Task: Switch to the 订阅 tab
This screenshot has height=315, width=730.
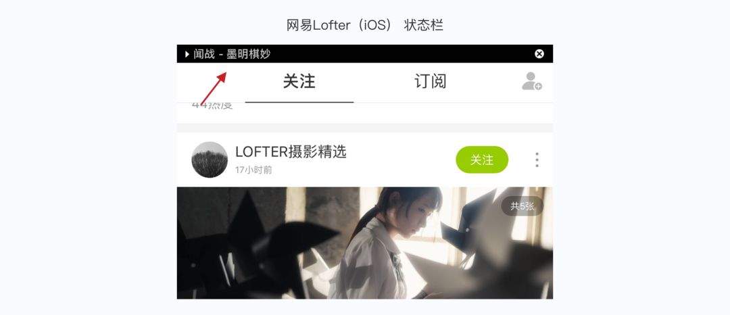Action: (430, 81)
